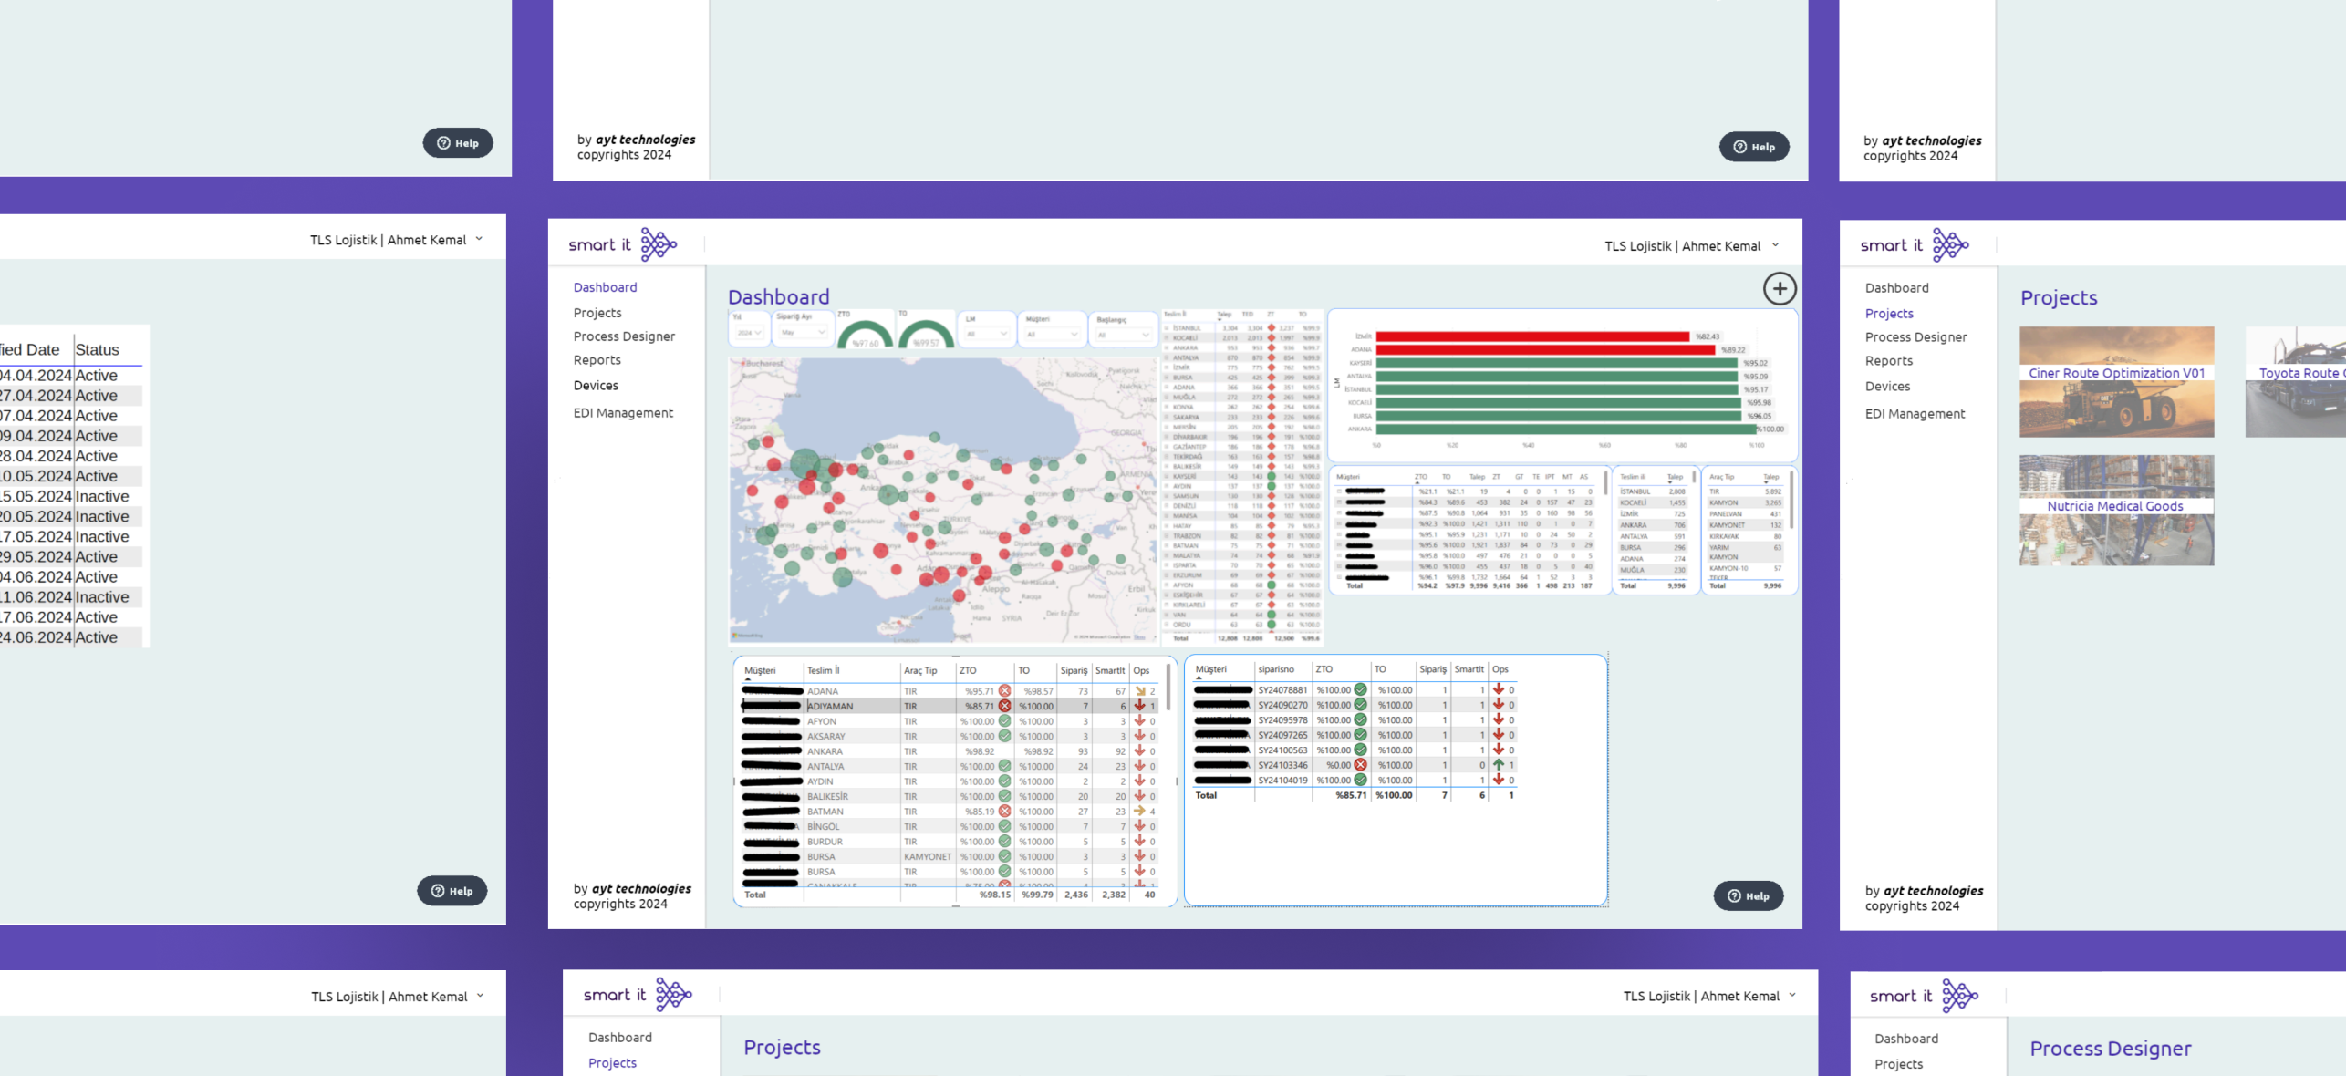
Task: Click red X icon for order SY24103346
Action: [1360, 765]
